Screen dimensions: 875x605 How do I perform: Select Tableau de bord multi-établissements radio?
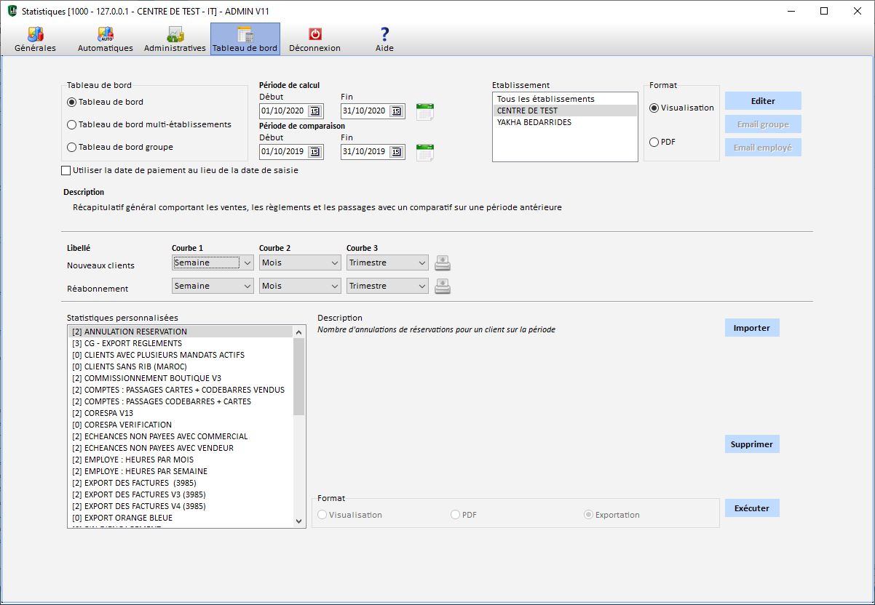pyautogui.click(x=72, y=125)
